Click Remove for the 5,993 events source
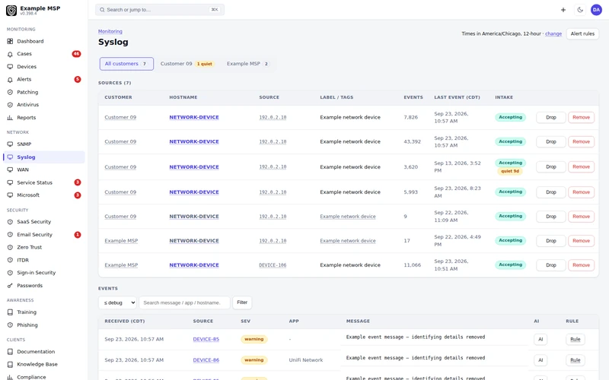The width and height of the screenshot is (609, 380). tap(581, 192)
